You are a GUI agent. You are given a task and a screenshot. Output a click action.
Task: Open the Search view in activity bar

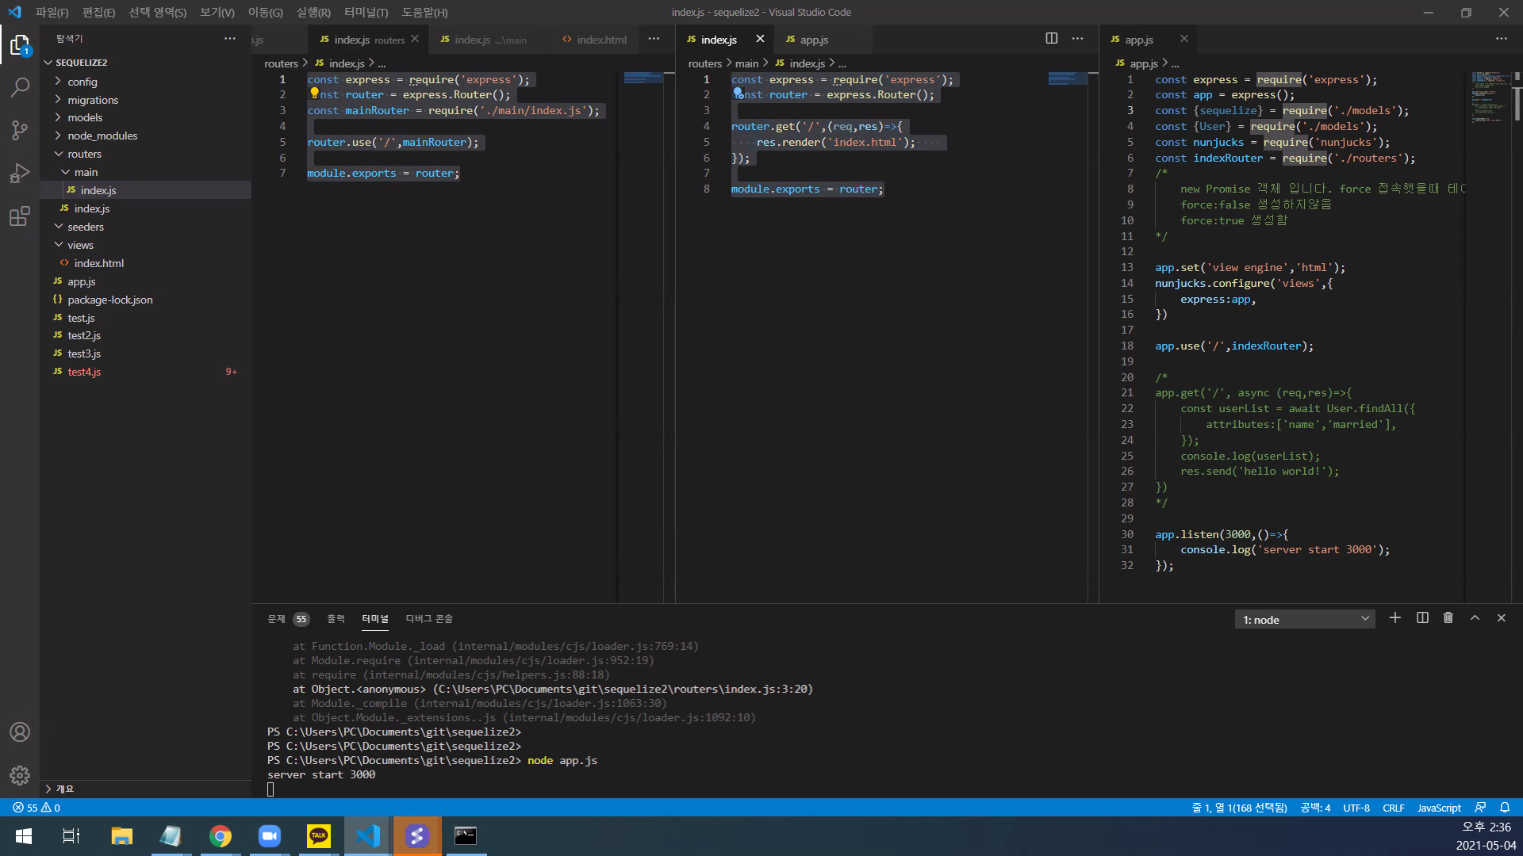pos(20,87)
